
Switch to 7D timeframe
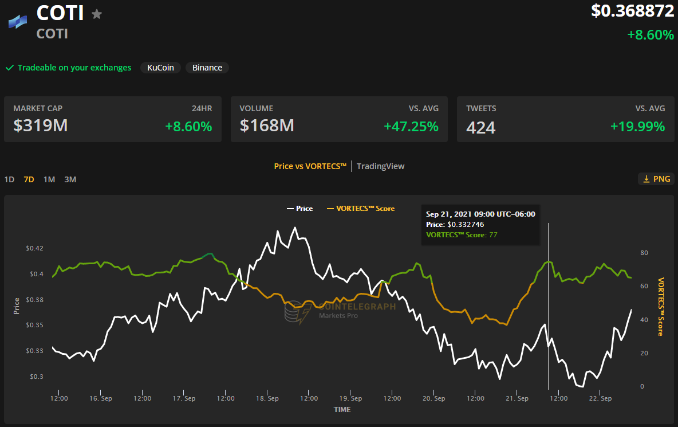[x=29, y=179]
